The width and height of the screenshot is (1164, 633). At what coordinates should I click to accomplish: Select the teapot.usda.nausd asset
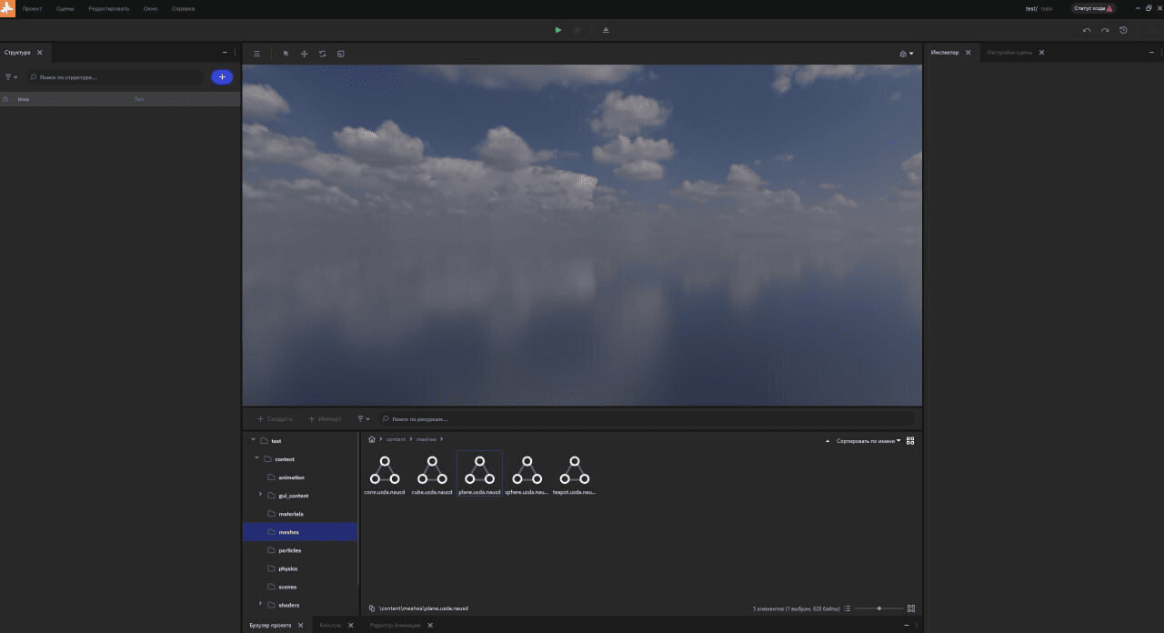click(x=574, y=474)
